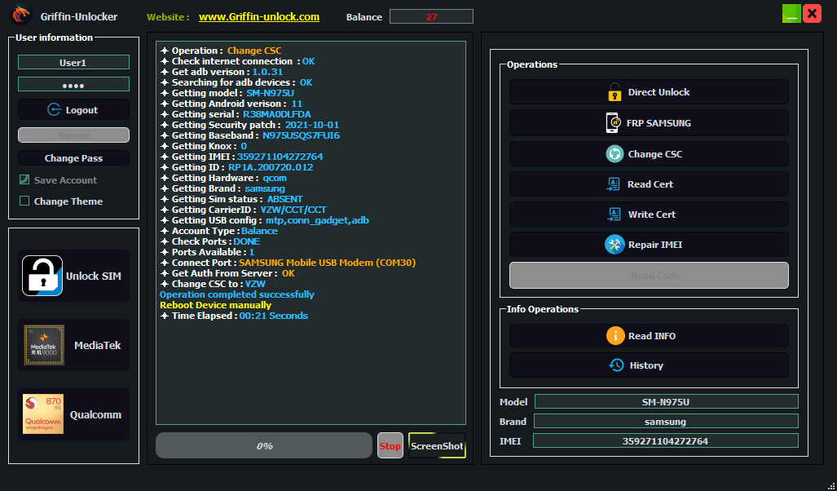Screen dimensions: 837x491
Task: Click log line 'Change CSC to : VZW'
Action: point(213,284)
